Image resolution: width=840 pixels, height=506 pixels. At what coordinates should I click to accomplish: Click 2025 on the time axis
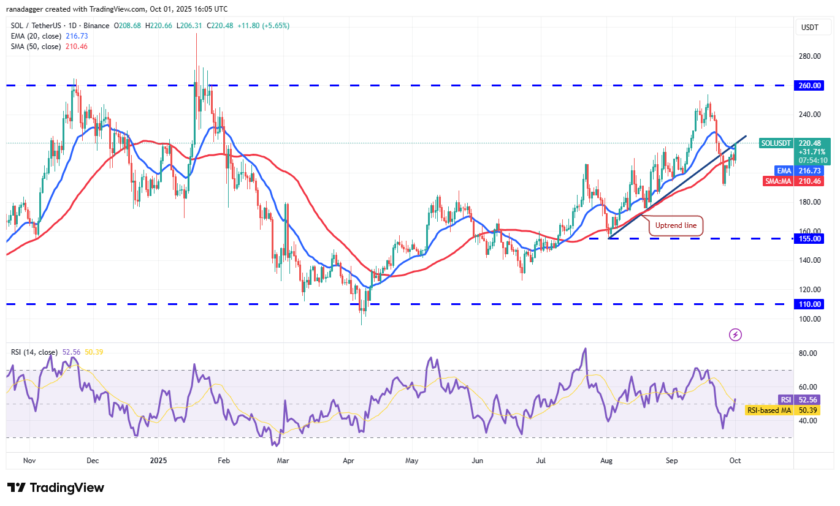[x=159, y=460]
